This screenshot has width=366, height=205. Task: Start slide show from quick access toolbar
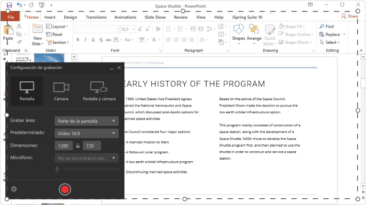[x=42, y=5]
